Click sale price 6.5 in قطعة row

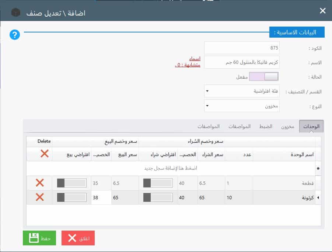125,183
